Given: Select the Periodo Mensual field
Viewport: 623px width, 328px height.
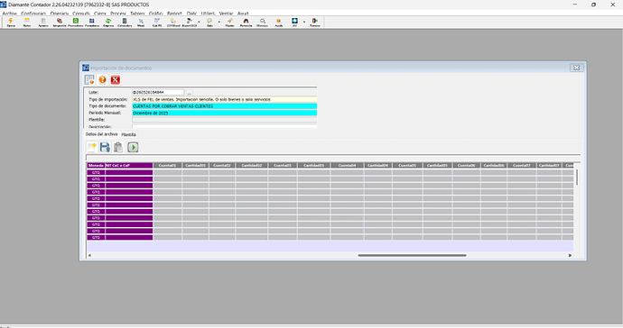Looking at the screenshot, I should pos(224,113).
